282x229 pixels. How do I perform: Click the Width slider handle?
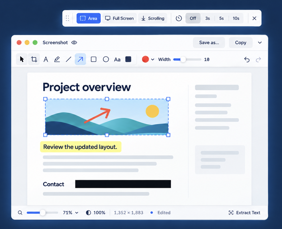[183, 59]
